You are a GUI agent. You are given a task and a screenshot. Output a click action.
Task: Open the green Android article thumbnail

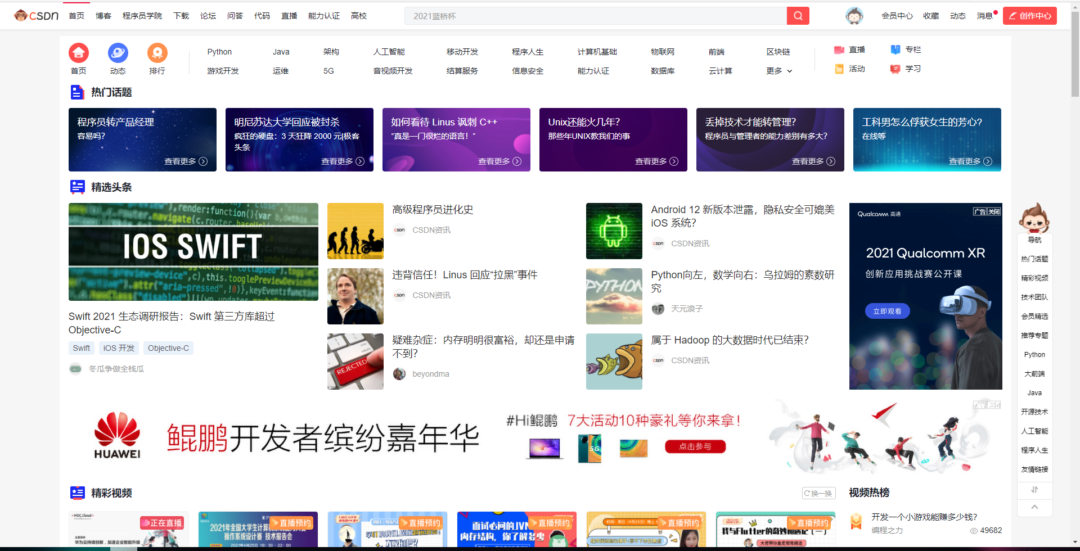(x=614, y=231)
